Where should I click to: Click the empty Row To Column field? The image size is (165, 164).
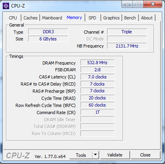(x=98, y=133)
